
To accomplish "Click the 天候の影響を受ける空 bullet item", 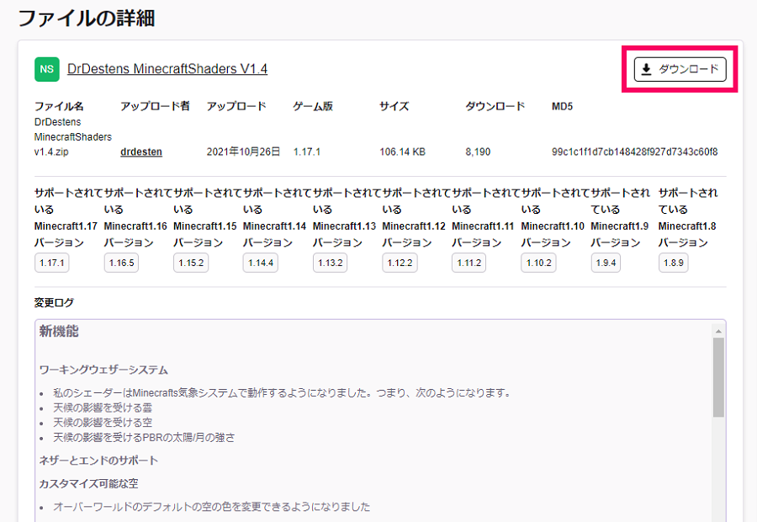I will (x=103, y=423).
